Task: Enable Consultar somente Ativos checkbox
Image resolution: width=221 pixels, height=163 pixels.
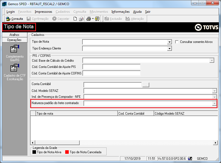Action: 177,42
